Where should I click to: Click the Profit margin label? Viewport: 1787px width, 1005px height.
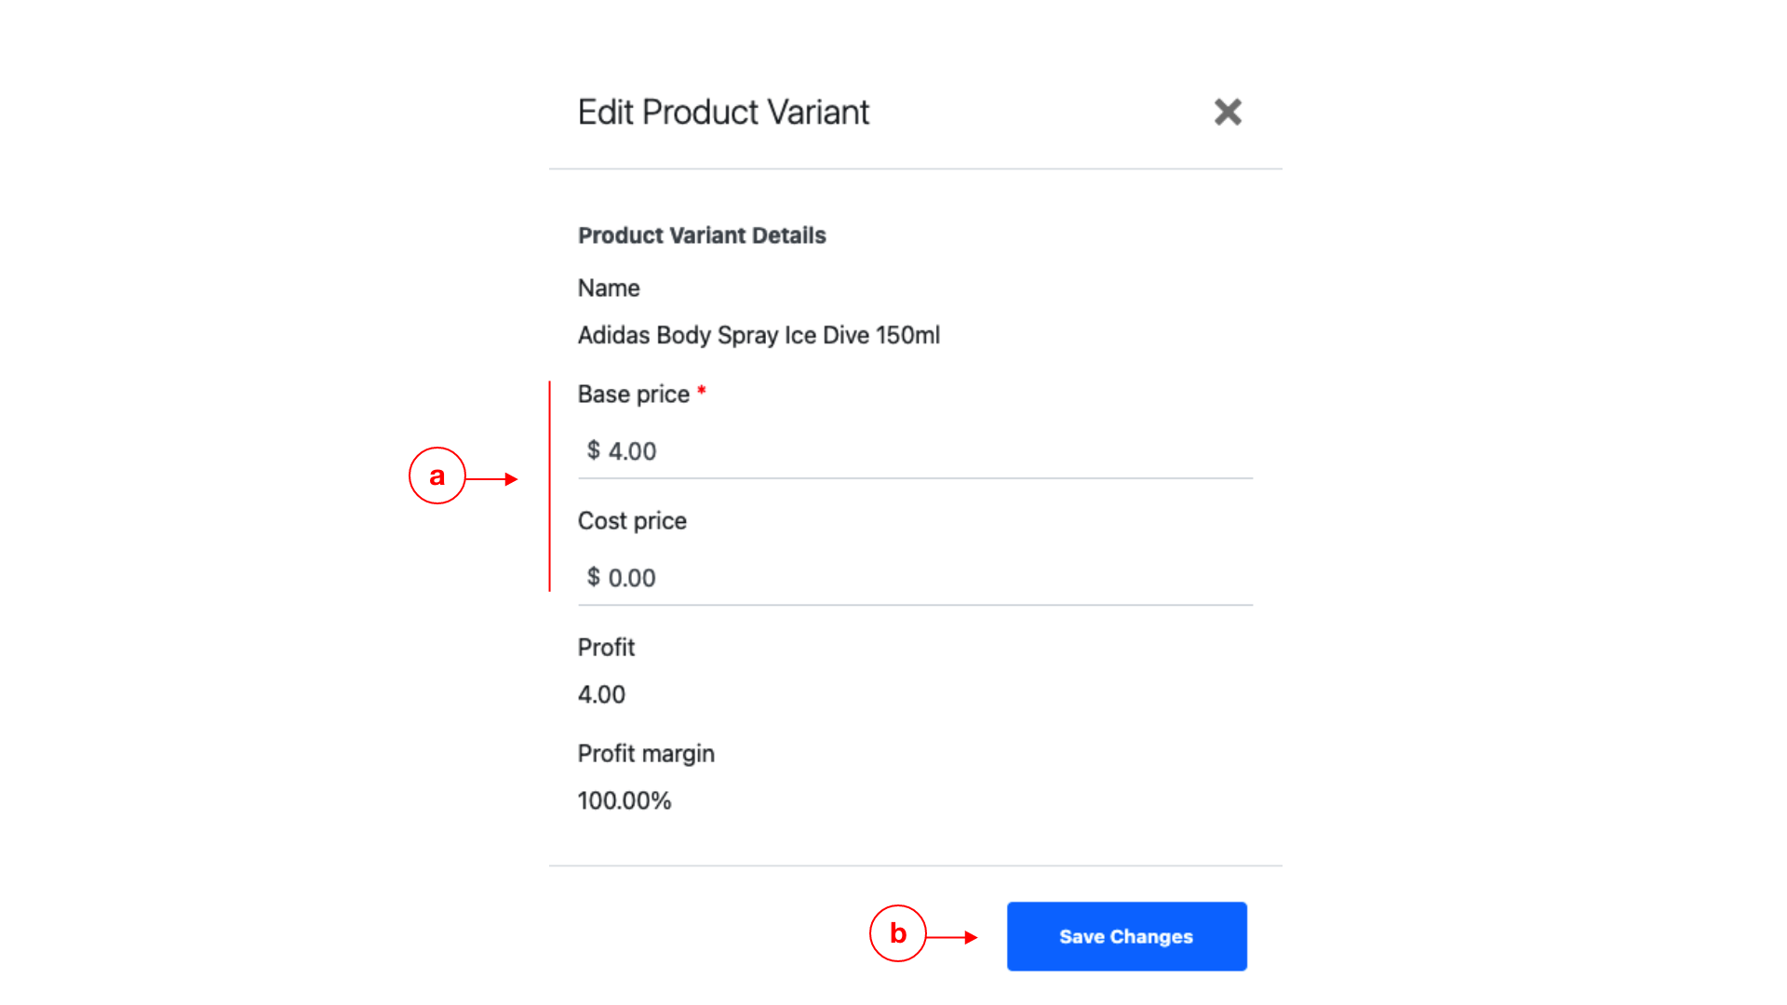click(646, 754)
